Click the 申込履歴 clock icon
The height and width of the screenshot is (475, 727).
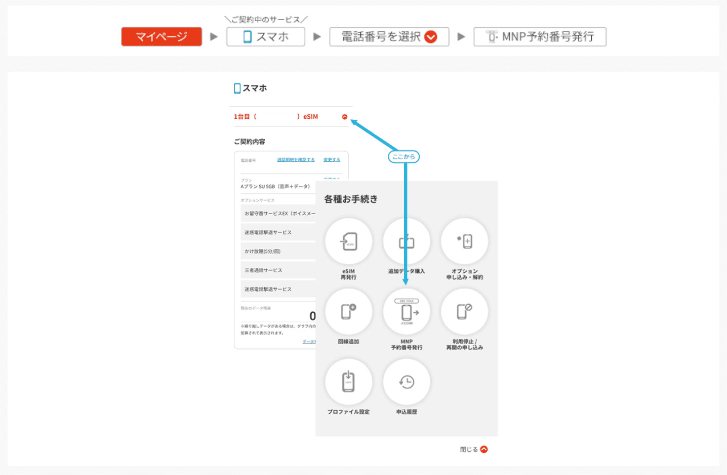[407, 382]
